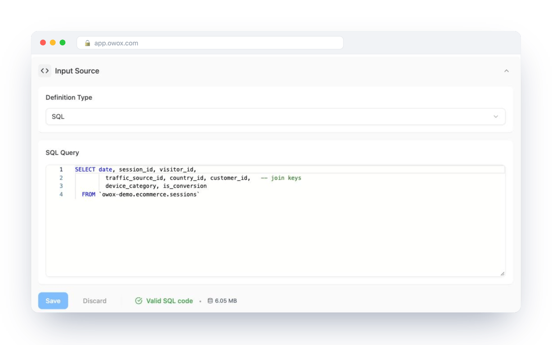The height and width of the screenshot is (345, 552).
Task: Click line number 4 in the gutter
Action: click(x=61, y=195)
